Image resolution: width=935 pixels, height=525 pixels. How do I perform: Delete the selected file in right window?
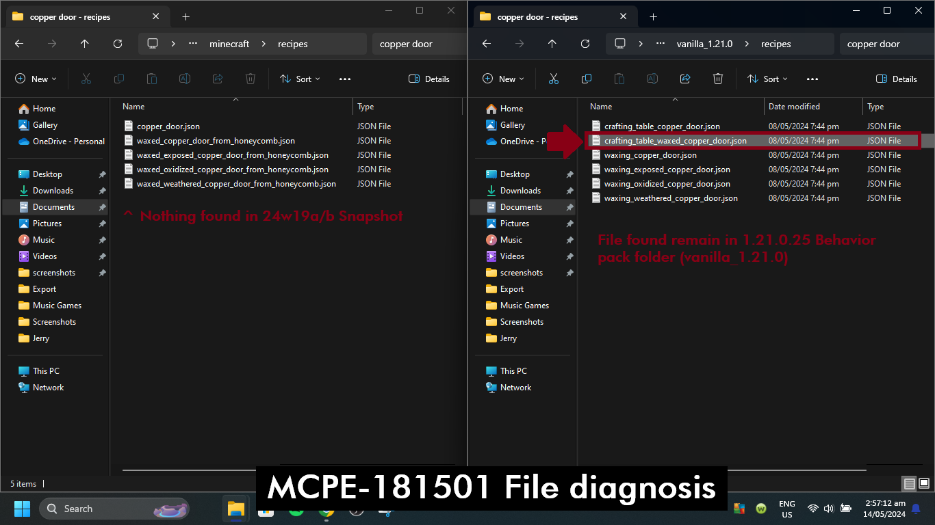pyautogui.click(x=718, y=79)
